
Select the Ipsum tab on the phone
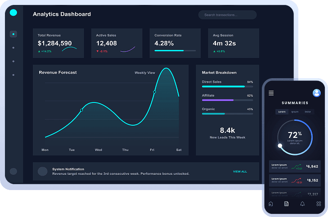pyautogui.click(x=295, y=112)
